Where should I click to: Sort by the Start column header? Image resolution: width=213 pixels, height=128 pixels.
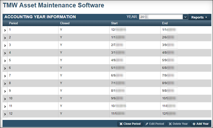(x=114, y=23)
